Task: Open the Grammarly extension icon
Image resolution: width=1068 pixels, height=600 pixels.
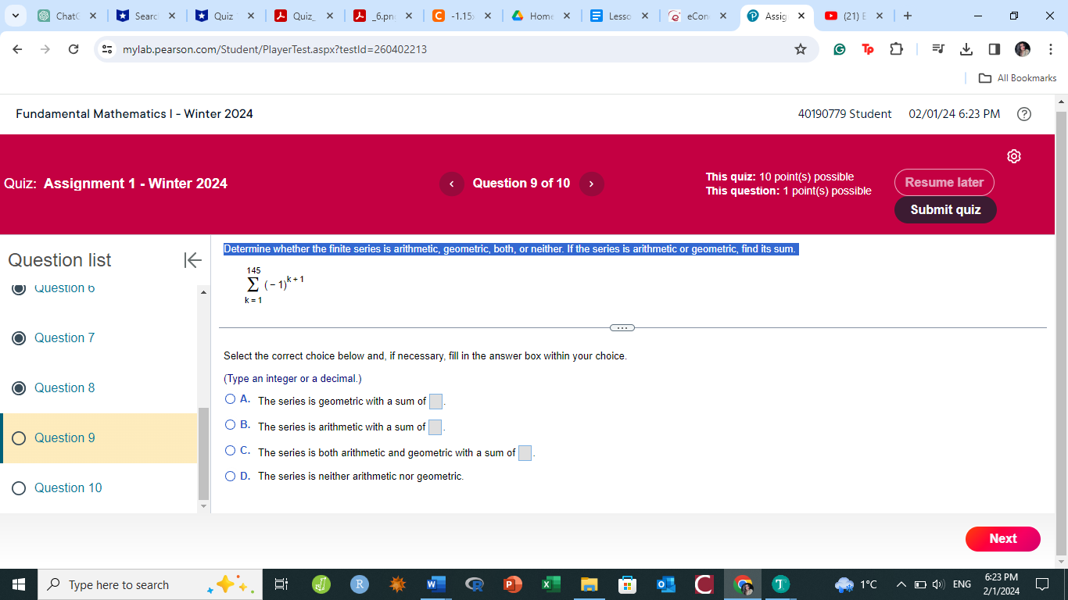Action: (x=840, y=49)
